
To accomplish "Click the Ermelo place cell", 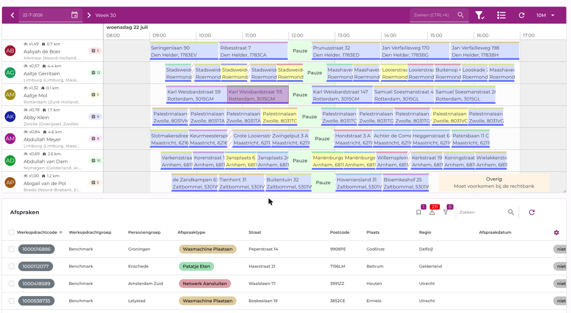I will pos(373,301).
